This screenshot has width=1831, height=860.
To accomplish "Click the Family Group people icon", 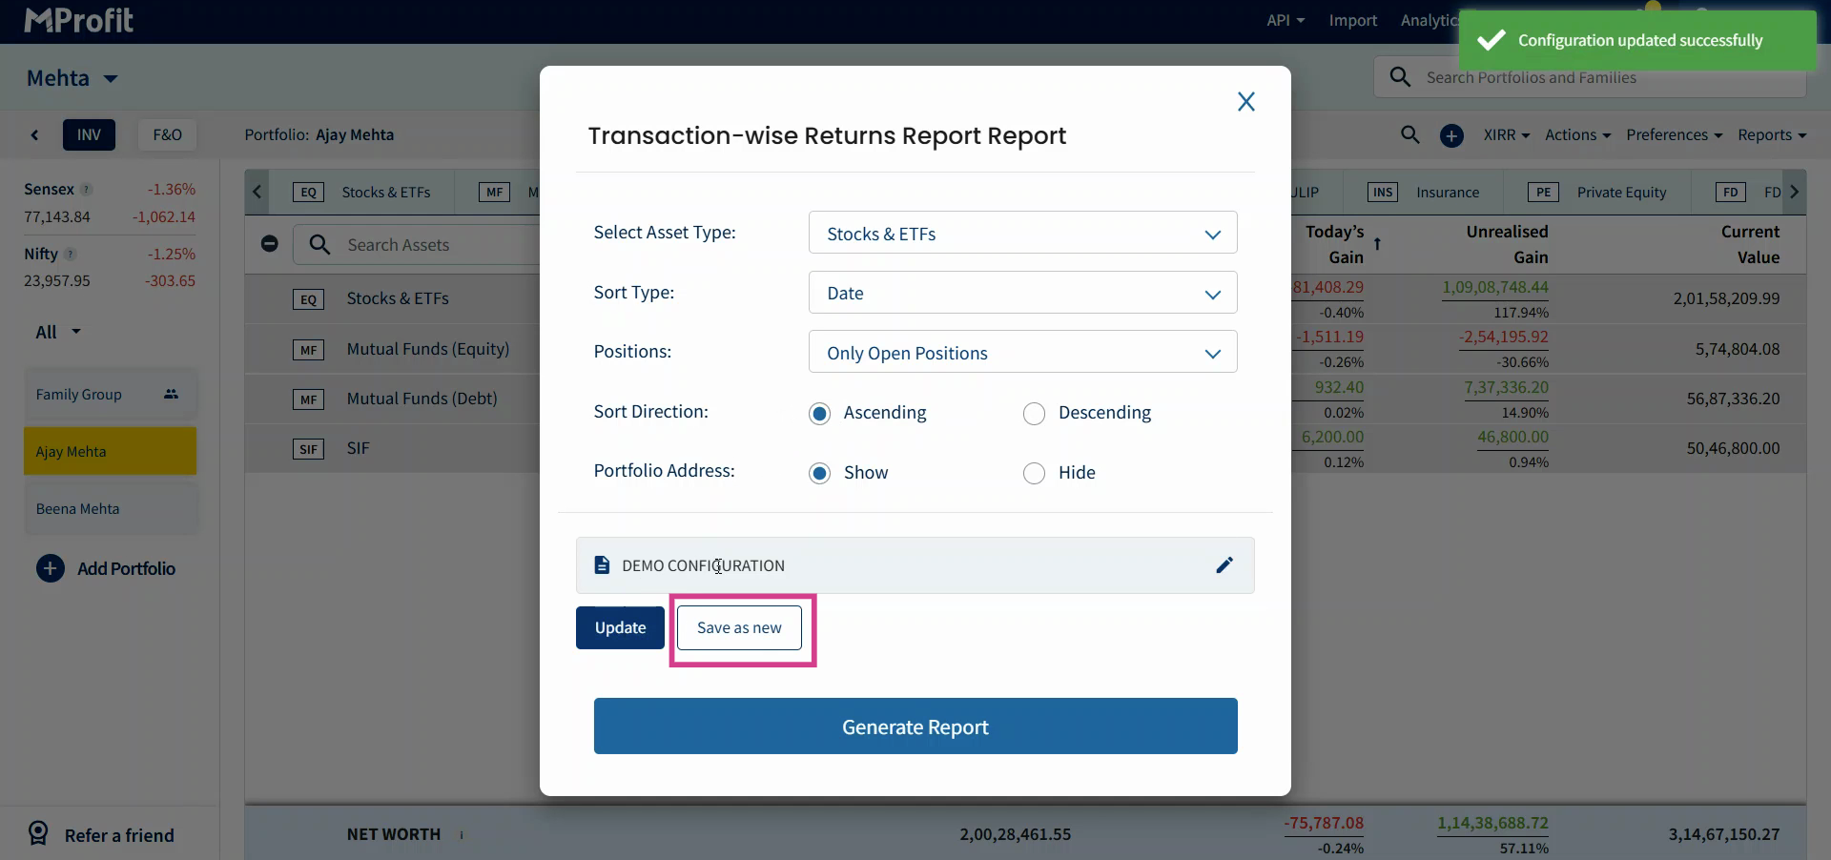I will 171,395.
